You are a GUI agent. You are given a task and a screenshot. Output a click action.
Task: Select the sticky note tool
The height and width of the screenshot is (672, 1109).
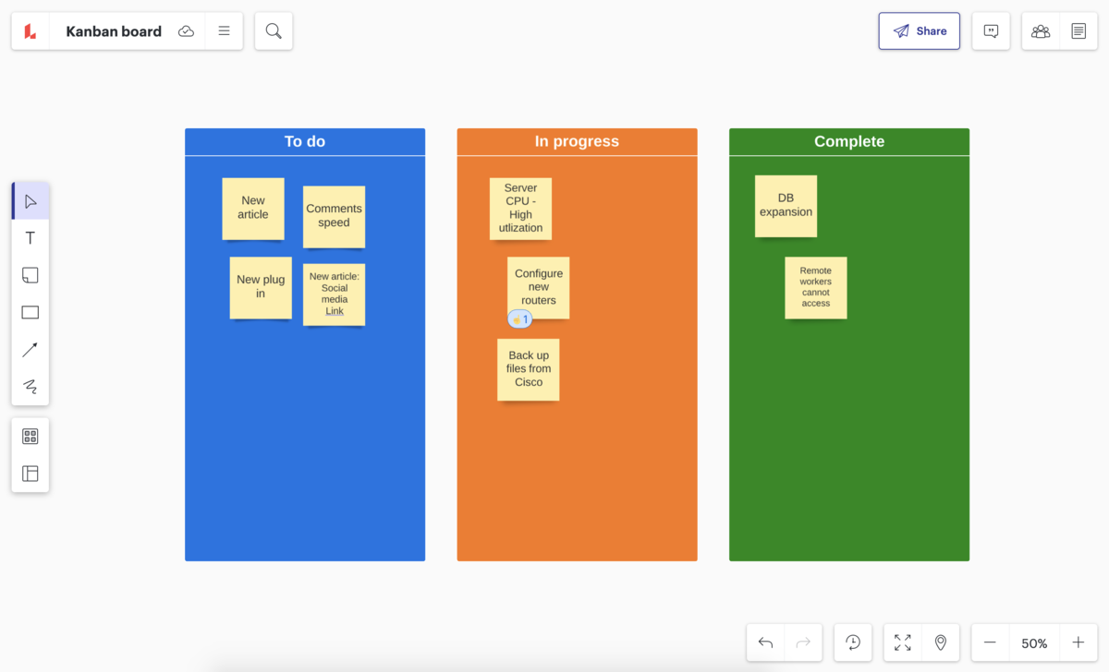click(30, 275)
